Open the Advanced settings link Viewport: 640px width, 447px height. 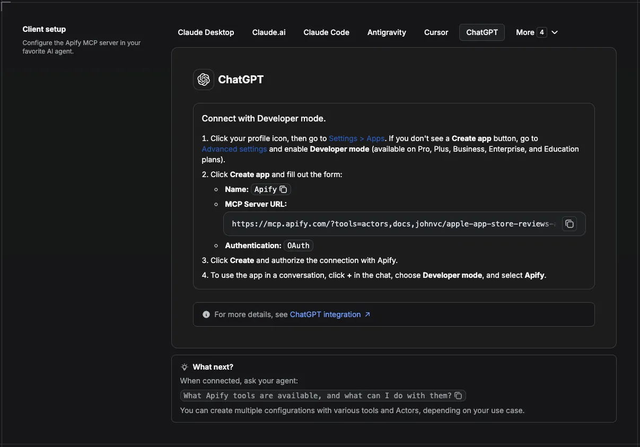click(x=234, y=149)
